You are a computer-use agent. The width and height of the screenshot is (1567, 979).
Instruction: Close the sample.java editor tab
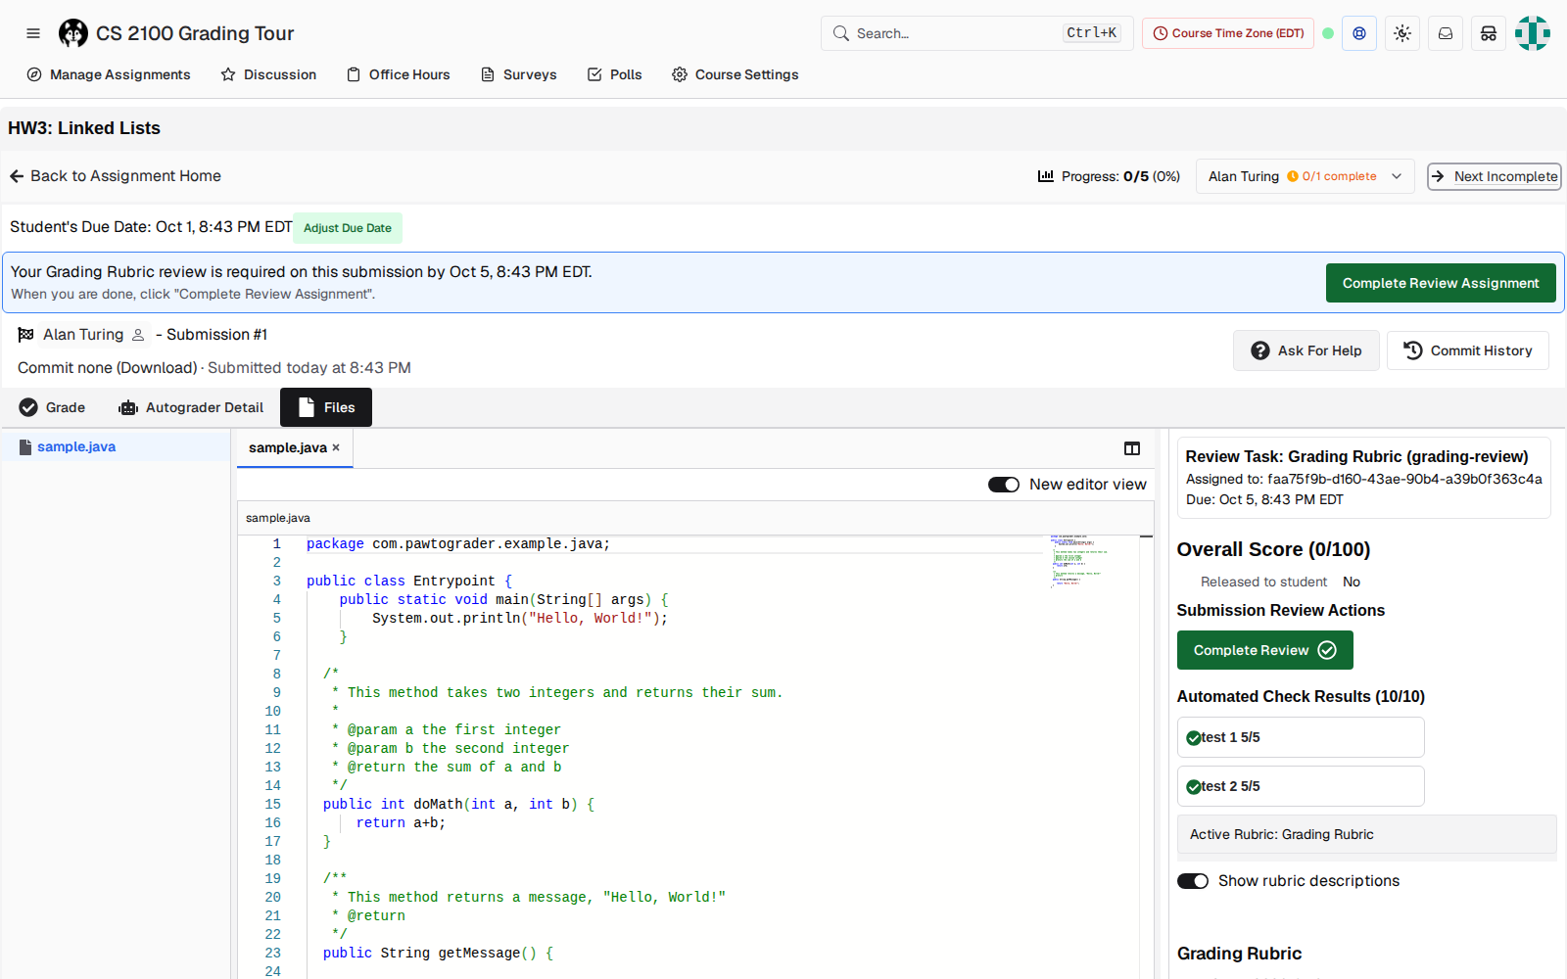336,447
